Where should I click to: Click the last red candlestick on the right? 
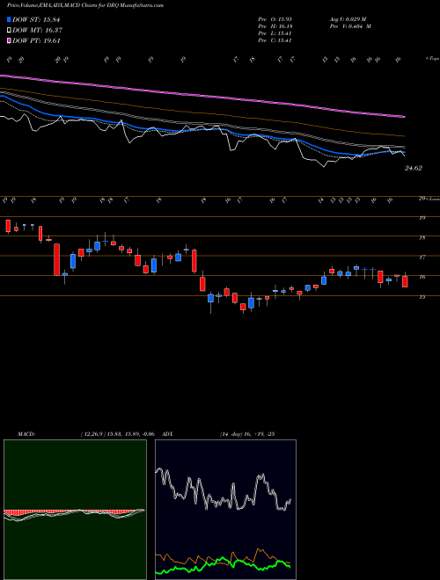[405, 281]
